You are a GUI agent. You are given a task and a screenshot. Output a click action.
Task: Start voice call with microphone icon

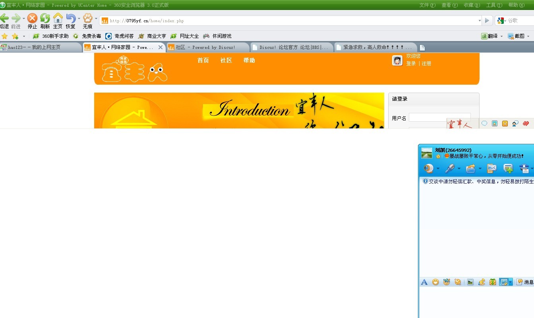tap(449, 169)
